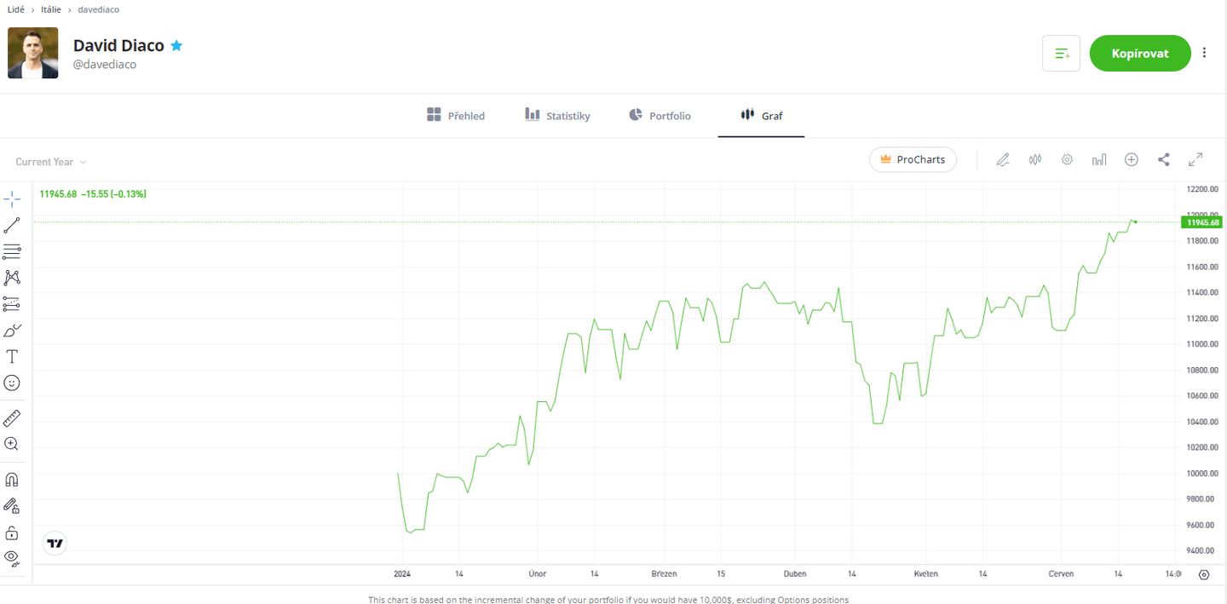Toggle lock all drawings
The image size is (1227, 604).
coord(12,533)
